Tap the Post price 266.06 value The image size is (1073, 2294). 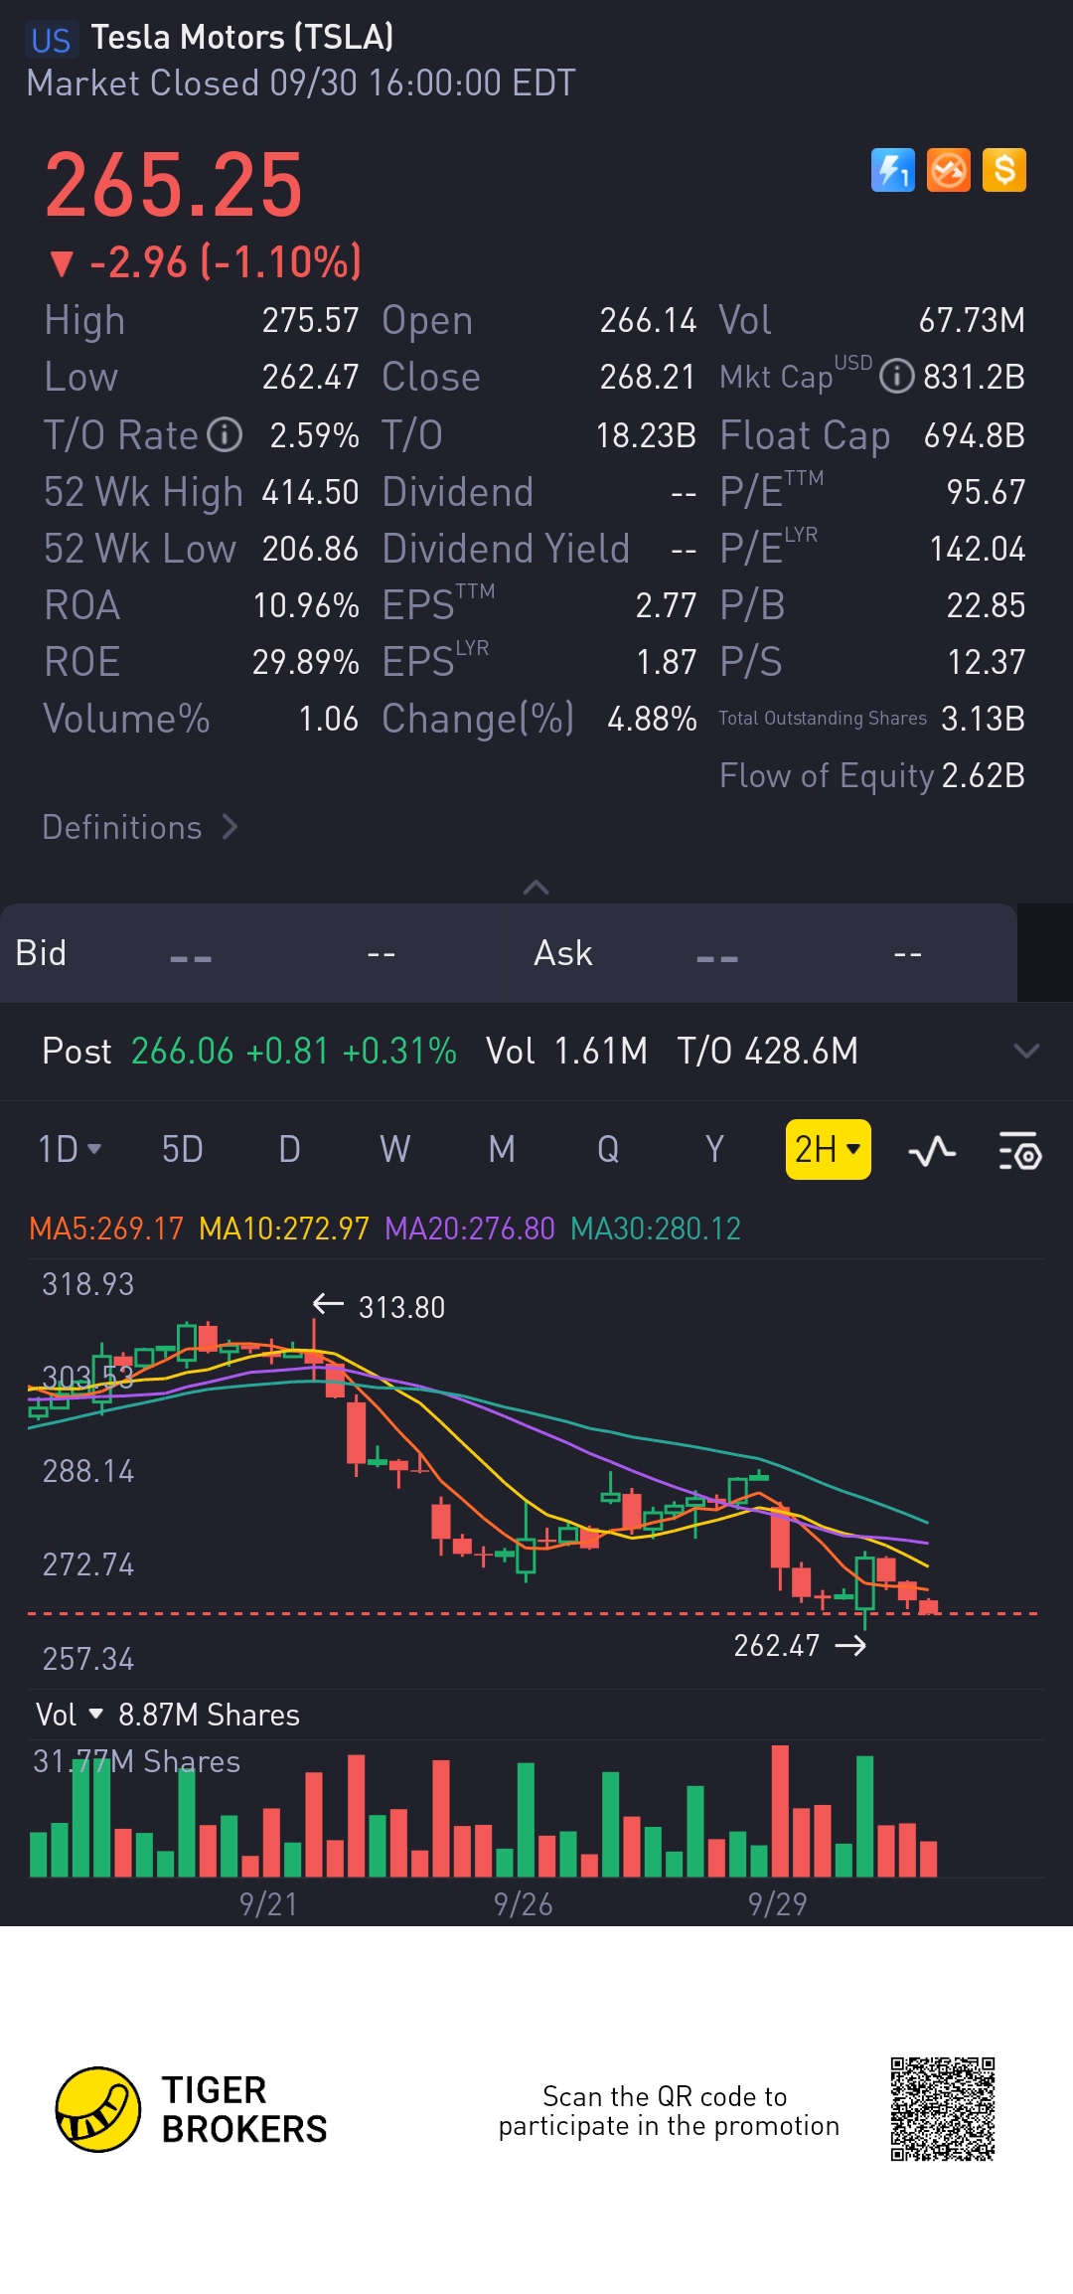click(183, 1051)
